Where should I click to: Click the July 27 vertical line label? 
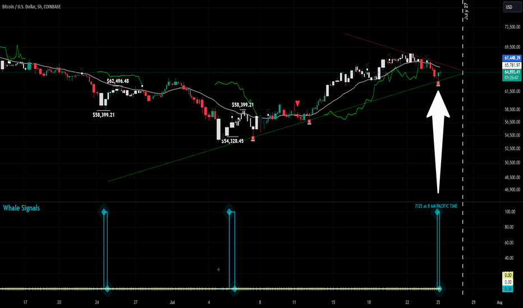pos(466,12)
